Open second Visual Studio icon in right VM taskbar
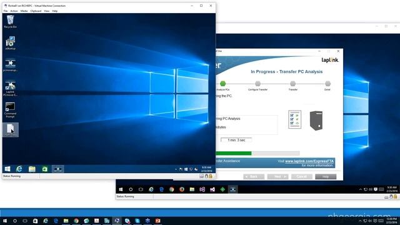 (x=212, y=189)
